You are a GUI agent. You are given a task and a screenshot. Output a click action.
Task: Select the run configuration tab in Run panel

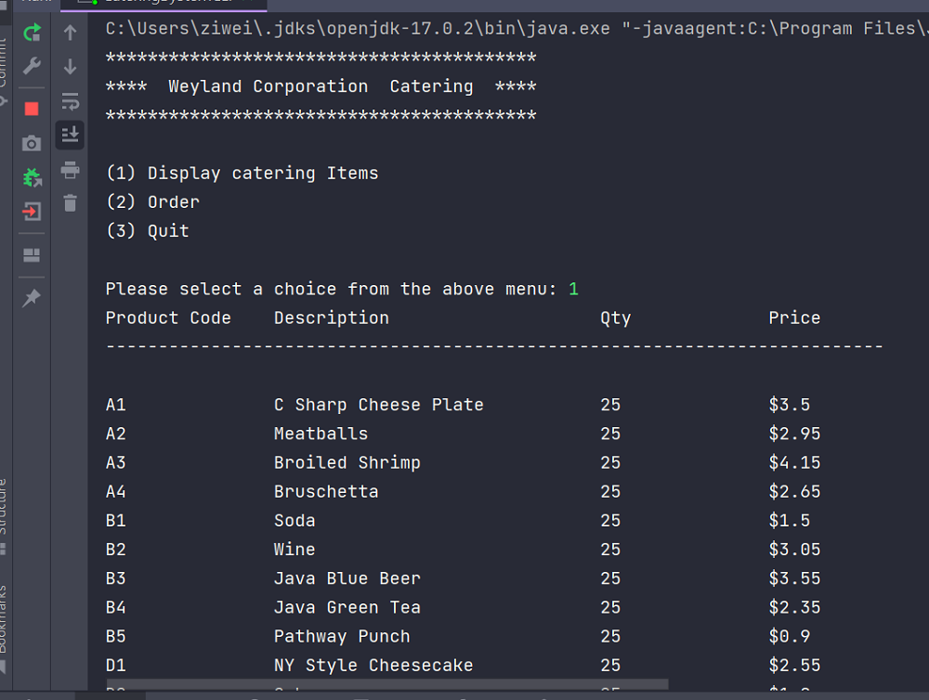[164, 3]
